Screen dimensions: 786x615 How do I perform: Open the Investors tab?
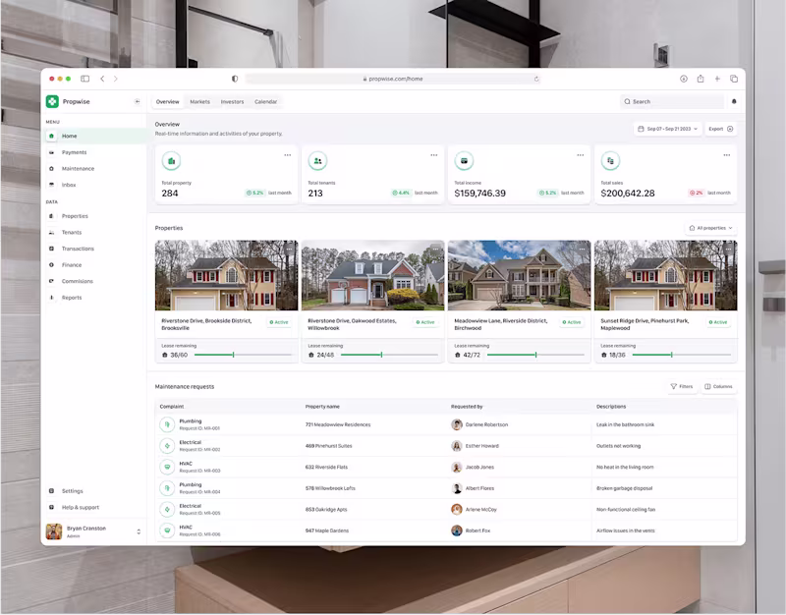pyautogui.click(x=233, y=101)
